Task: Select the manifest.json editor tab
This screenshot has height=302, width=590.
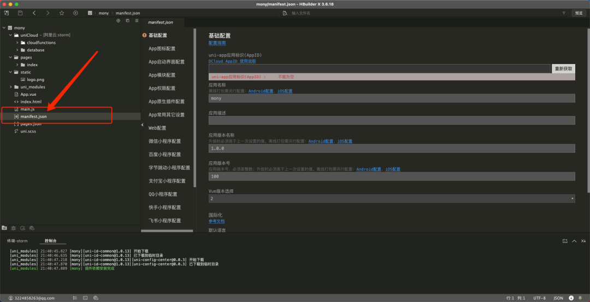Action: (161, 22)
